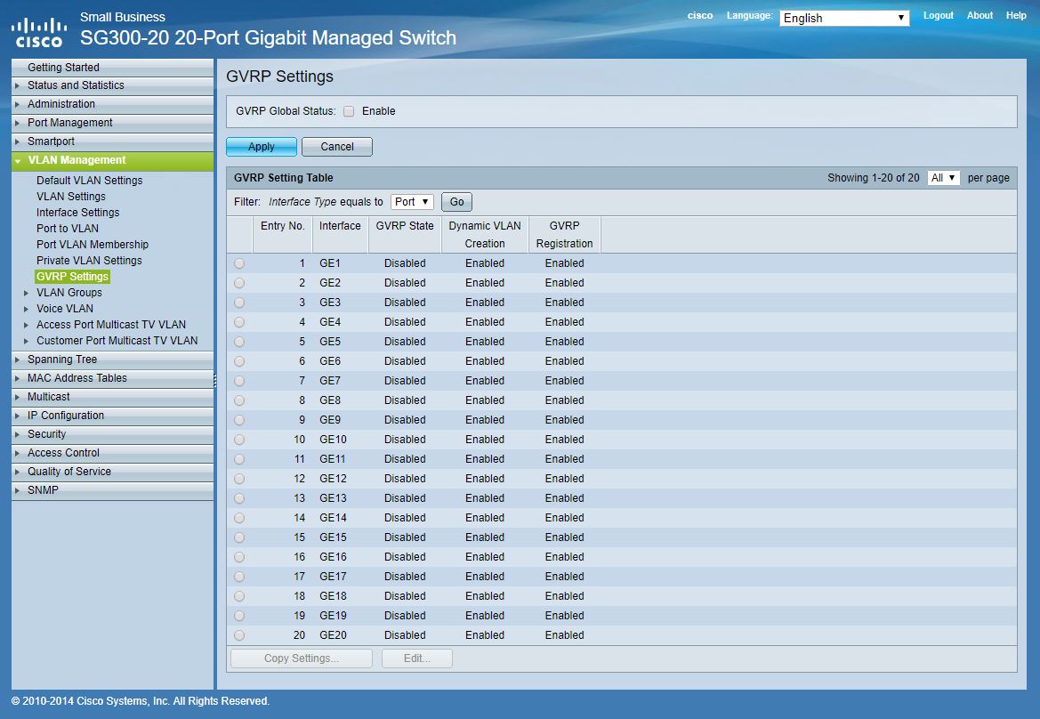
Task: Open Port VLAN Membership page
Action: [x=93, y=244]
